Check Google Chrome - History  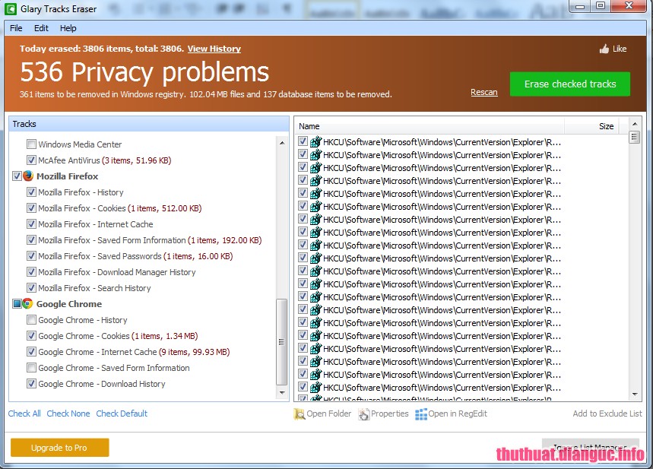coord(31,320)
